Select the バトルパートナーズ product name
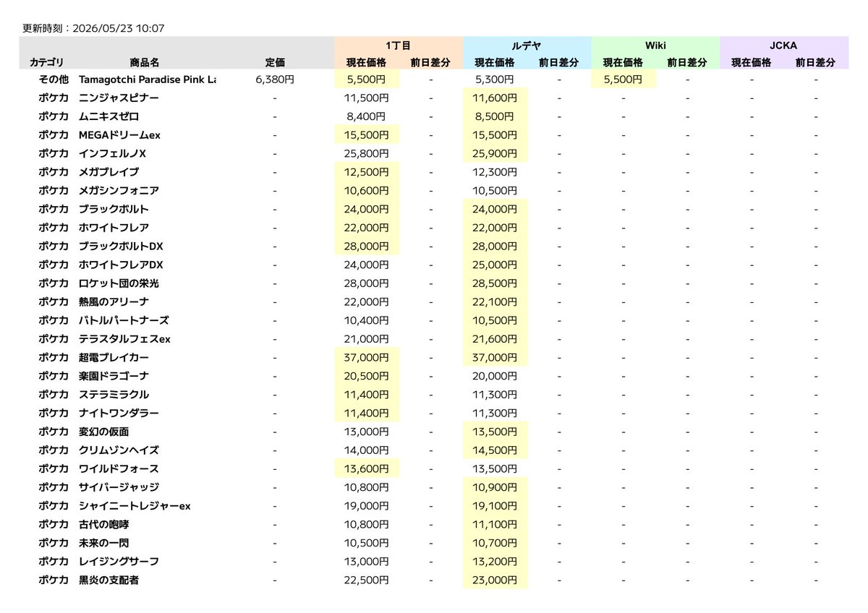The height and width of the screenshot is (613, 868). (124, 320)
